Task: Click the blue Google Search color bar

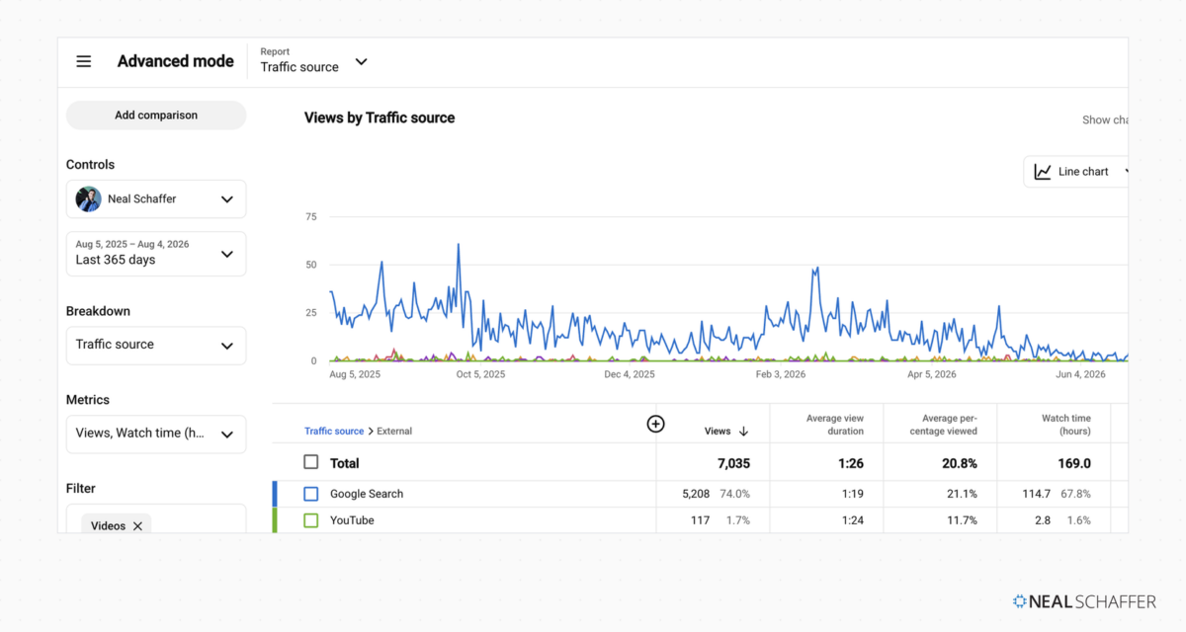Action: (x=275, y=494)
